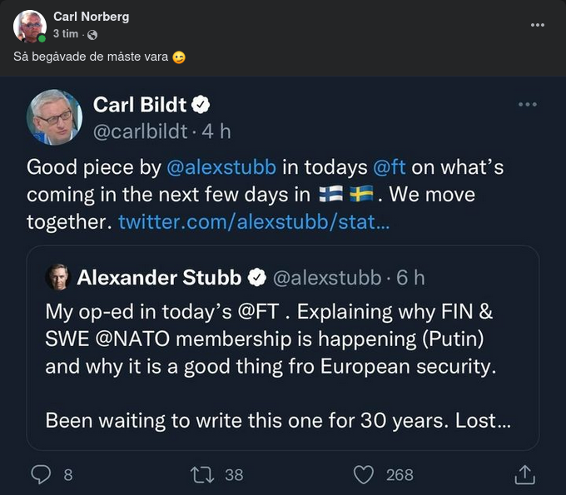Open the @alexstubb mention link
The image size is (566, 495).
tap(221, 167)
